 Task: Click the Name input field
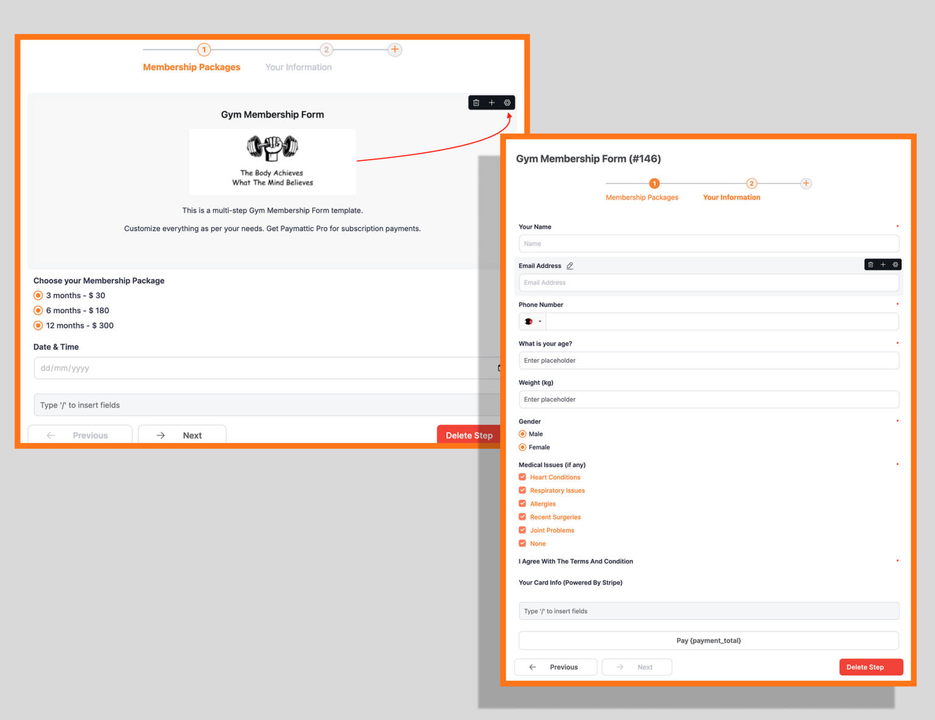[x=709, y=243]
